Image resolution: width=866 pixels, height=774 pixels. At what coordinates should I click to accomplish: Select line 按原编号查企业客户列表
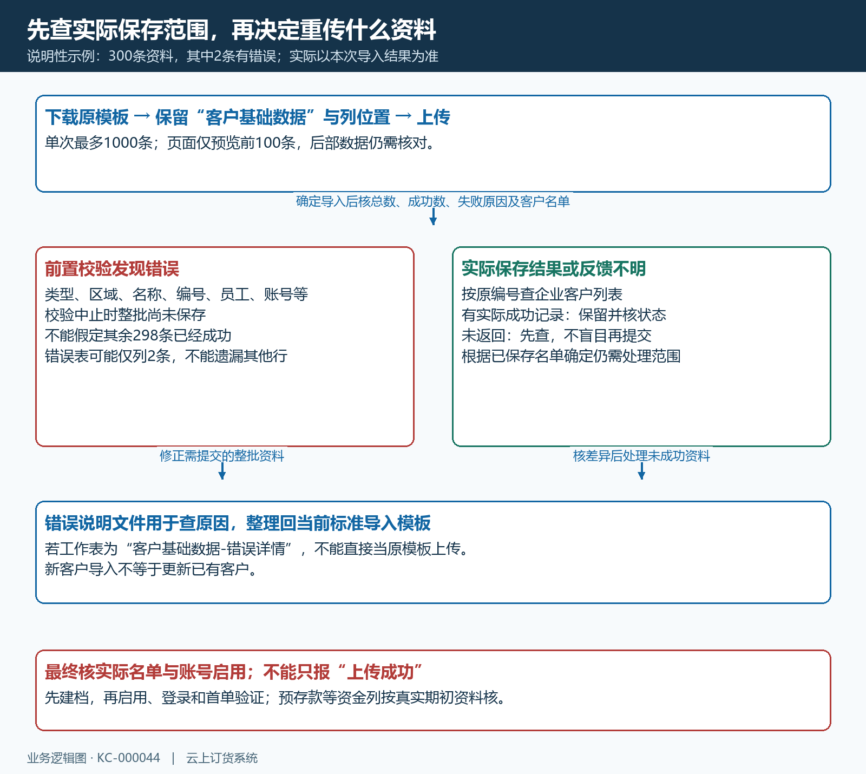pyautogui.click(x=542, y=294)
